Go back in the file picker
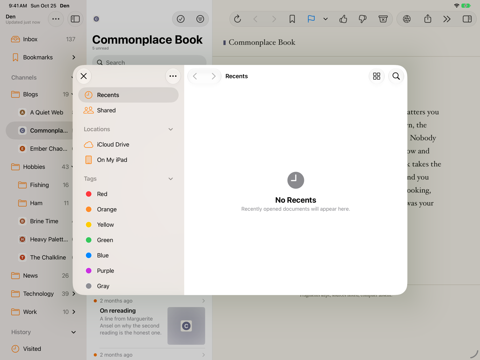 click(x=195, y=76)
